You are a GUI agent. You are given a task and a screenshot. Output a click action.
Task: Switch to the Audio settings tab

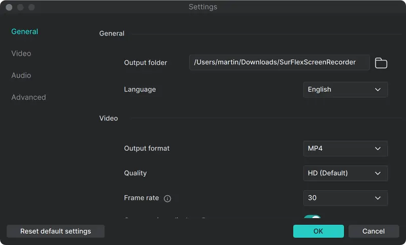point(21,75)
